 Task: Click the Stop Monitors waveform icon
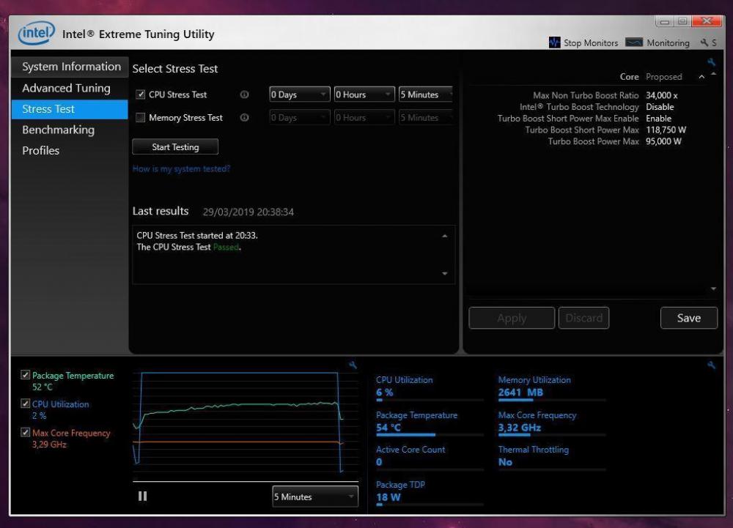click(x=554, y=42)
